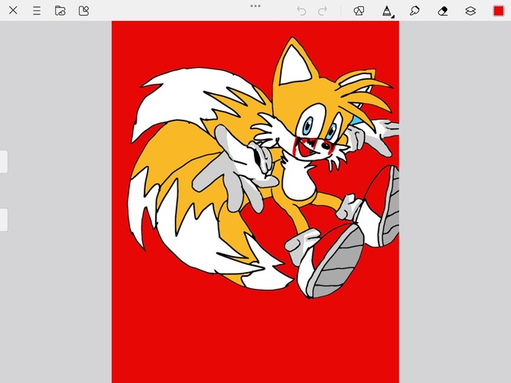The height and width of the screenshot is (383, 511).
Task: Open the hamburger main menu
Action: 36,10
